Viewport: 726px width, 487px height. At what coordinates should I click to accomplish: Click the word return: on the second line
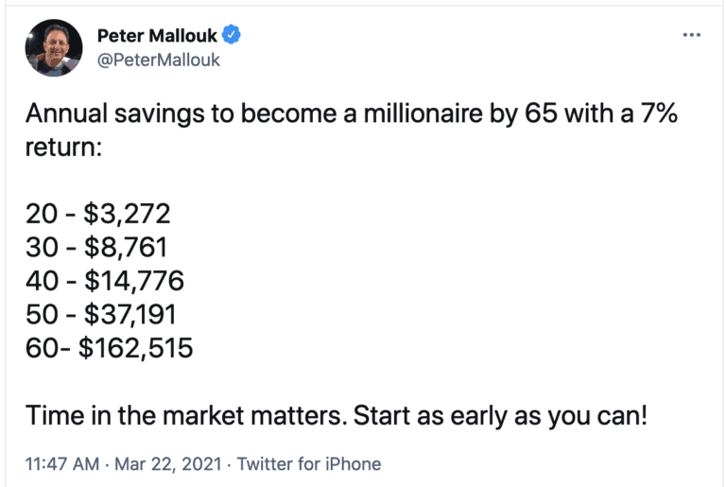[x=63, y=148]
